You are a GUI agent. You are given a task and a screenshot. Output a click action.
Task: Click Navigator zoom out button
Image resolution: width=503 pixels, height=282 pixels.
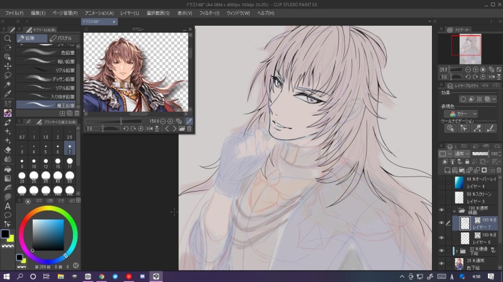coord(468,70)
